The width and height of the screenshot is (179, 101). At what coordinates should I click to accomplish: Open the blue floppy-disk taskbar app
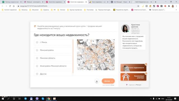click(31, 98)
